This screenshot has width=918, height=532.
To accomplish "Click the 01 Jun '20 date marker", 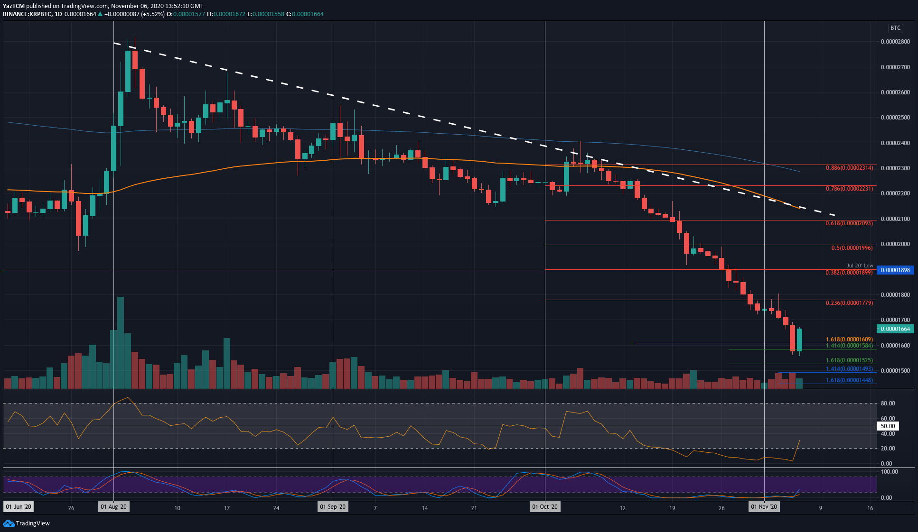I will click(x=19, y=507).
